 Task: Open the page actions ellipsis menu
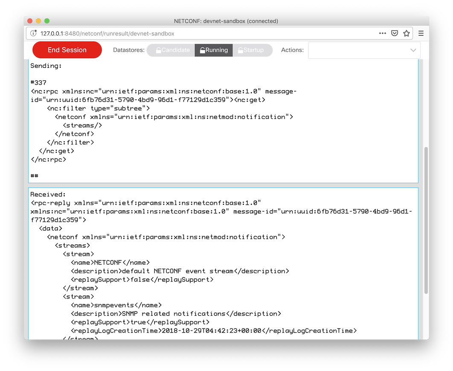[x=383, y=34]
